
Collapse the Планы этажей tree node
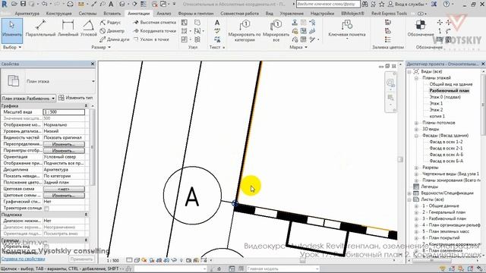(416, 78)
